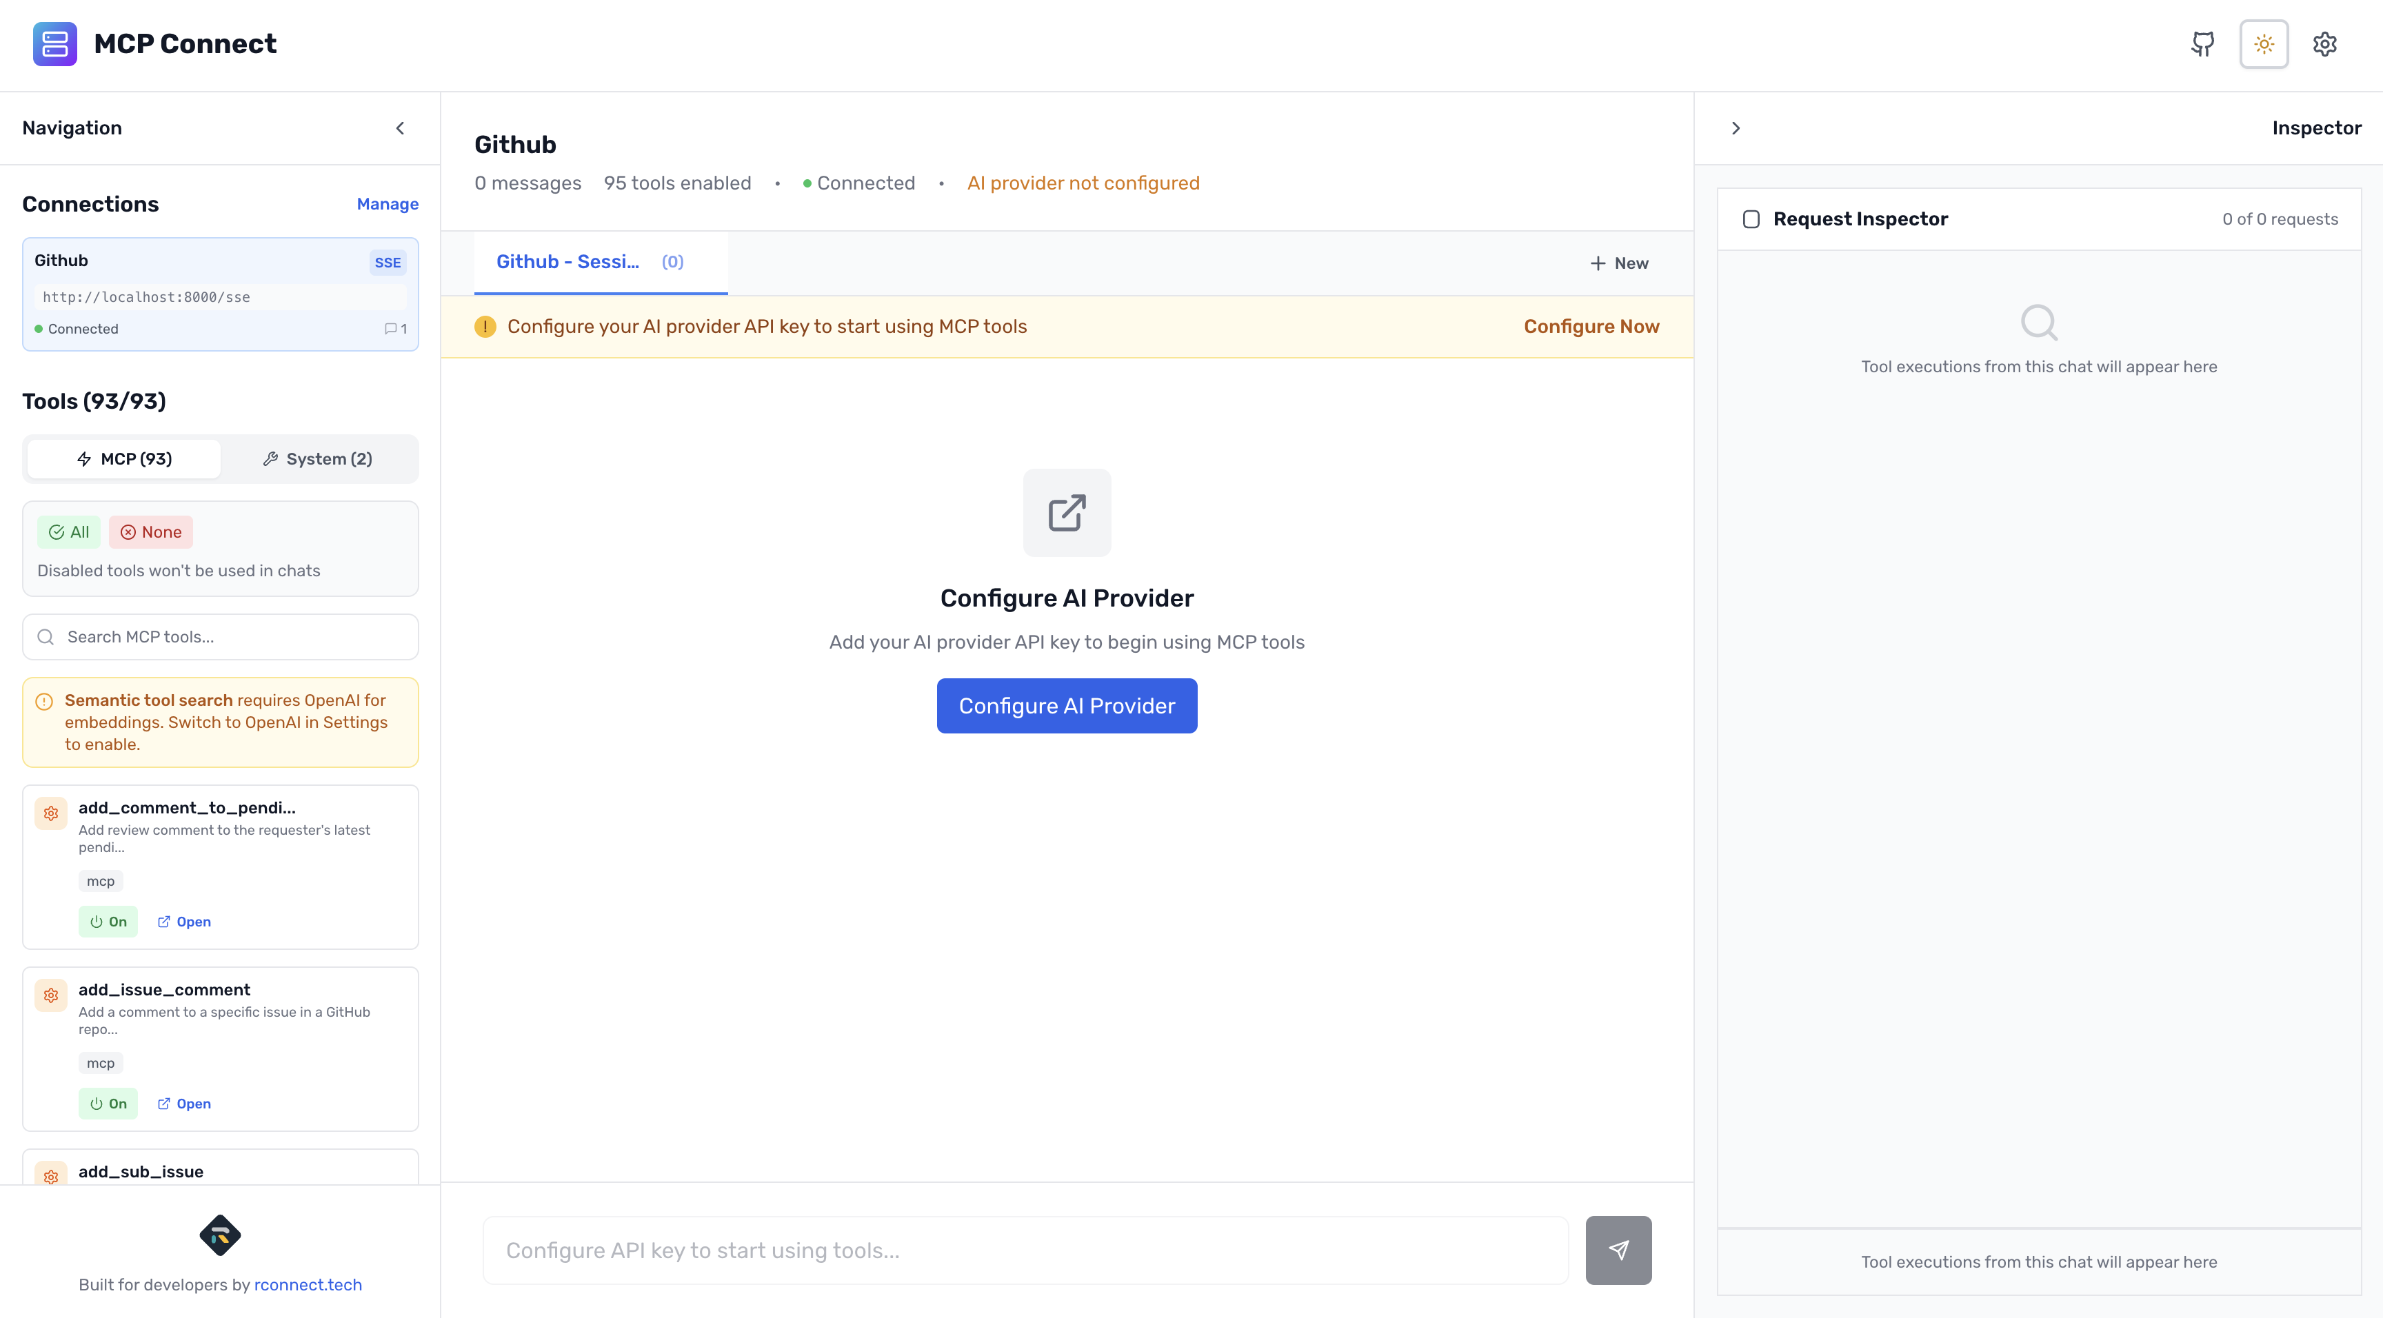The image size is (2383, 1318).
Task: Check the Request Inspector checkbox
Action: point(1750,219)
